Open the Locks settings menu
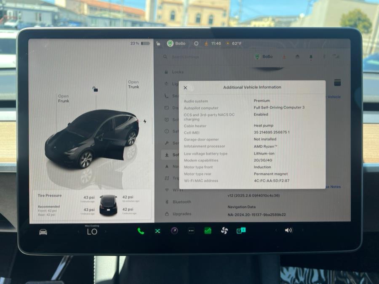Image resolution: width=379 pixels, height=284 pixels. click(174, 72)
